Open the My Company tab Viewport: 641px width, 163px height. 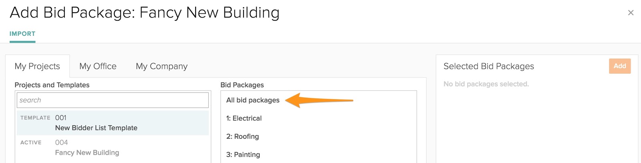point(161,66)
